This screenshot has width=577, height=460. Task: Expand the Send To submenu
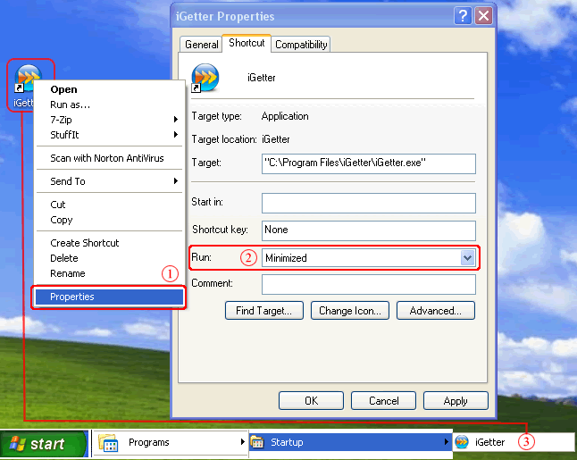coord(109,181)
